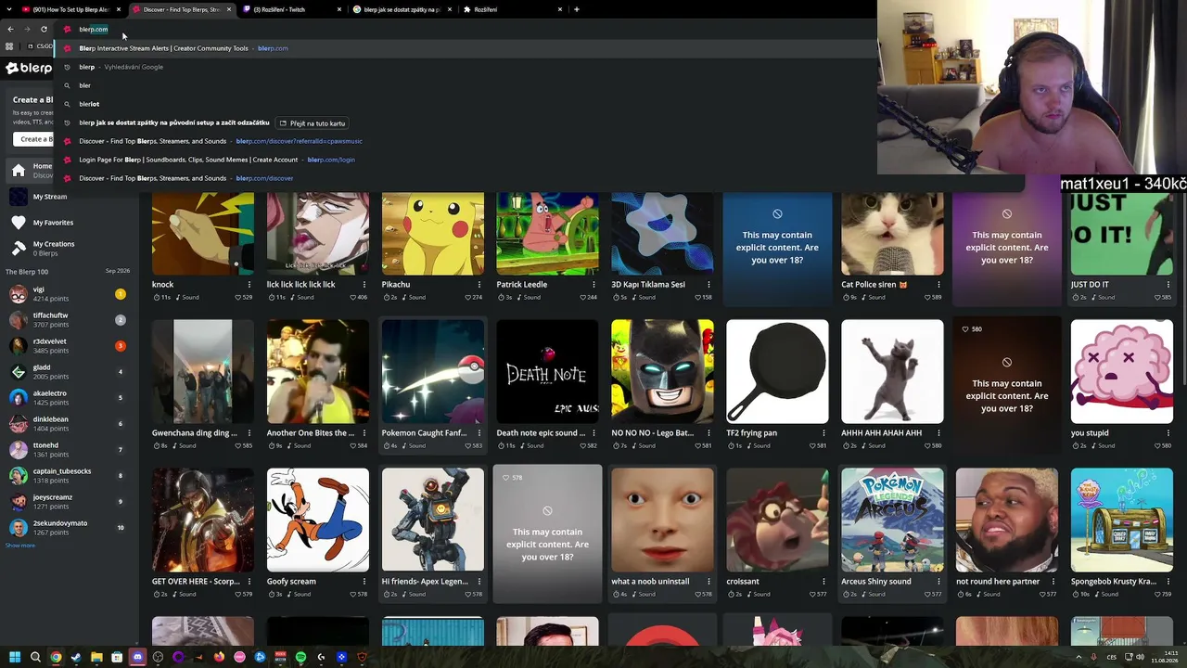Viewport: 1187px width, 668px height.
Task: Open options menu for 'AHHH AHH AHAH AHH'
Action: 938,433
